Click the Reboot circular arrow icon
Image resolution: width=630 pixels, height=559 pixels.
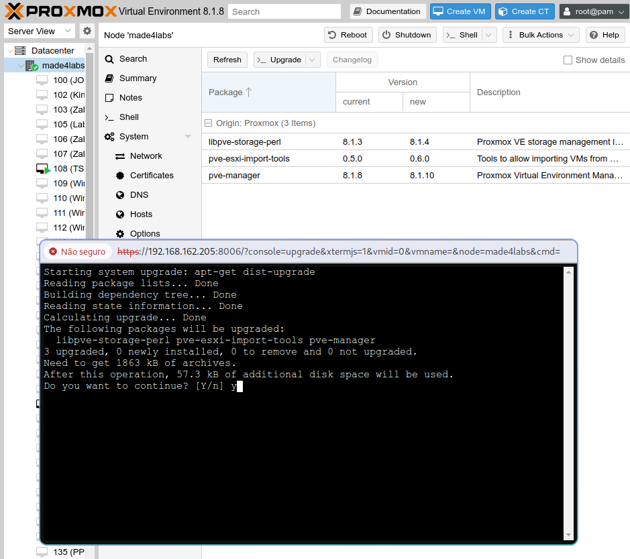(332, 35)
